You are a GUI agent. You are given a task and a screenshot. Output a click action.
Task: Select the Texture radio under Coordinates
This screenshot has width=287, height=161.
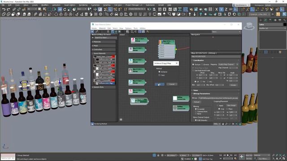193,64
